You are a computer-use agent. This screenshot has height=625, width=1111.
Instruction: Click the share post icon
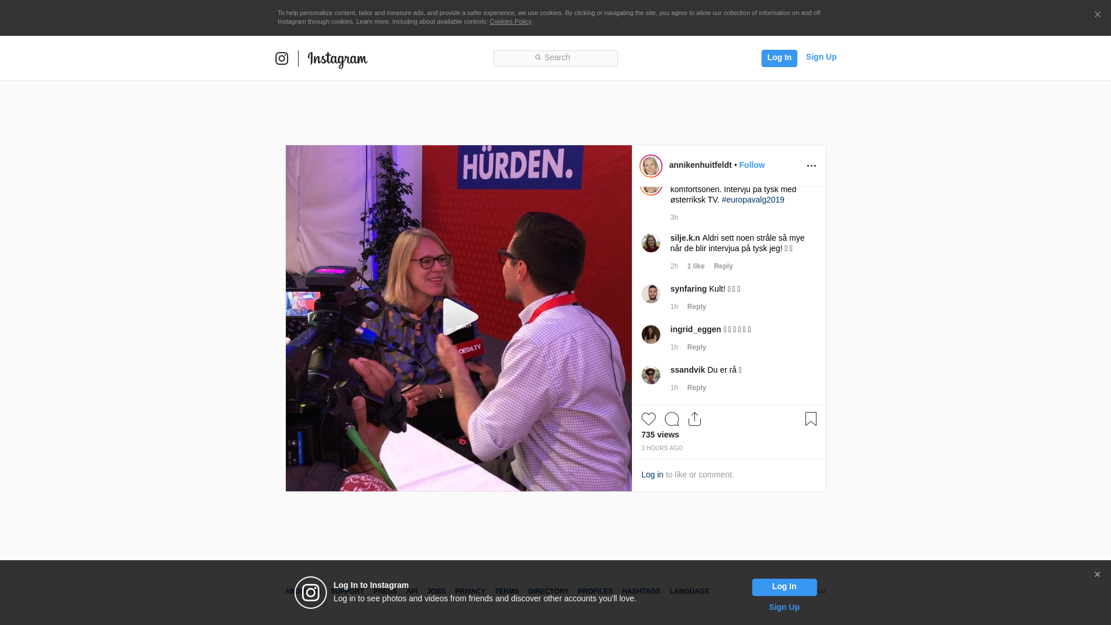point(695,419)
